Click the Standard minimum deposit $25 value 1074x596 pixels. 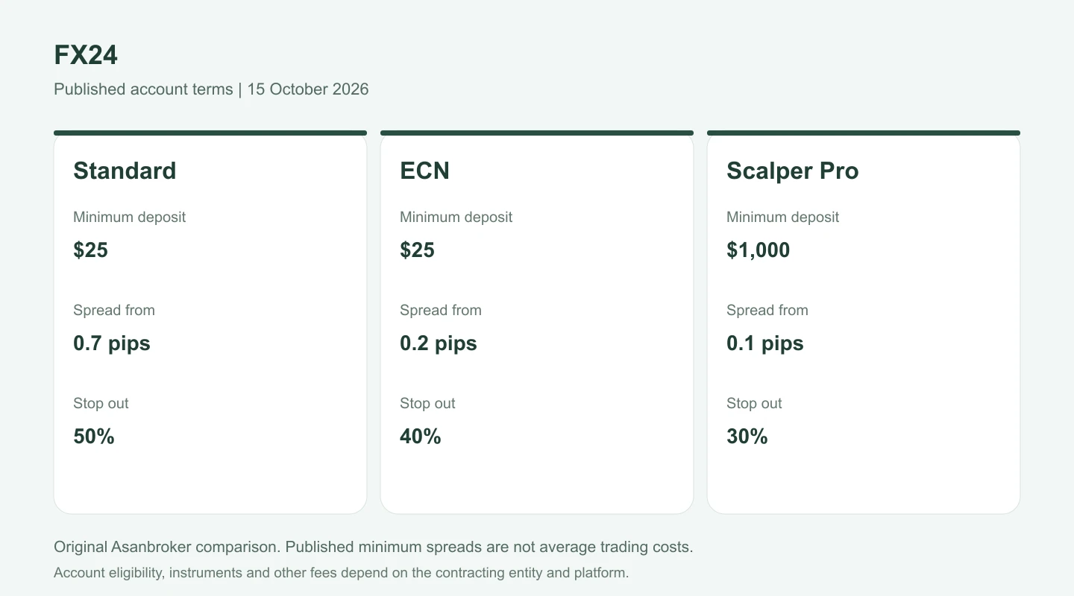click(91, 250)
